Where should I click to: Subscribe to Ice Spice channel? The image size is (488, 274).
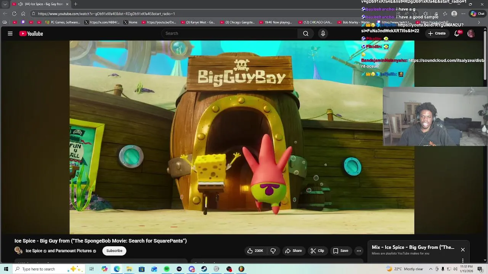[114, 251]
